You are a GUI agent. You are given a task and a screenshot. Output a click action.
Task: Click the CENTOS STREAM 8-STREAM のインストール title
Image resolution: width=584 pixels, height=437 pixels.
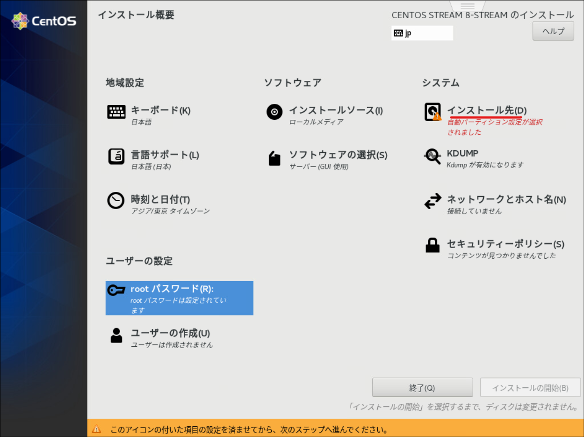click(x=483, y=15)
